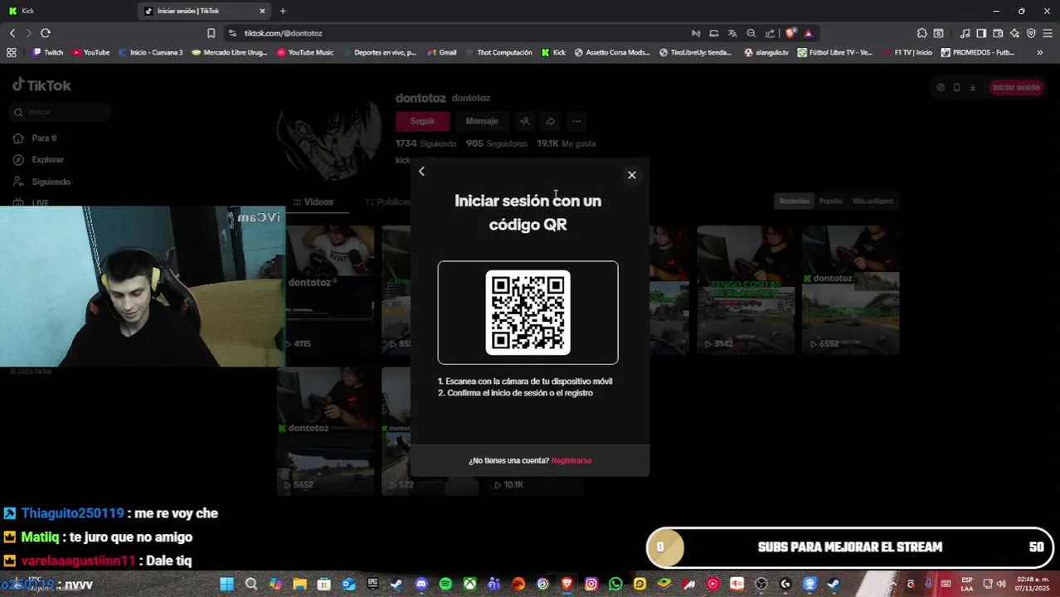Open video thumbnail with 5652 views

tap(325, 431)
